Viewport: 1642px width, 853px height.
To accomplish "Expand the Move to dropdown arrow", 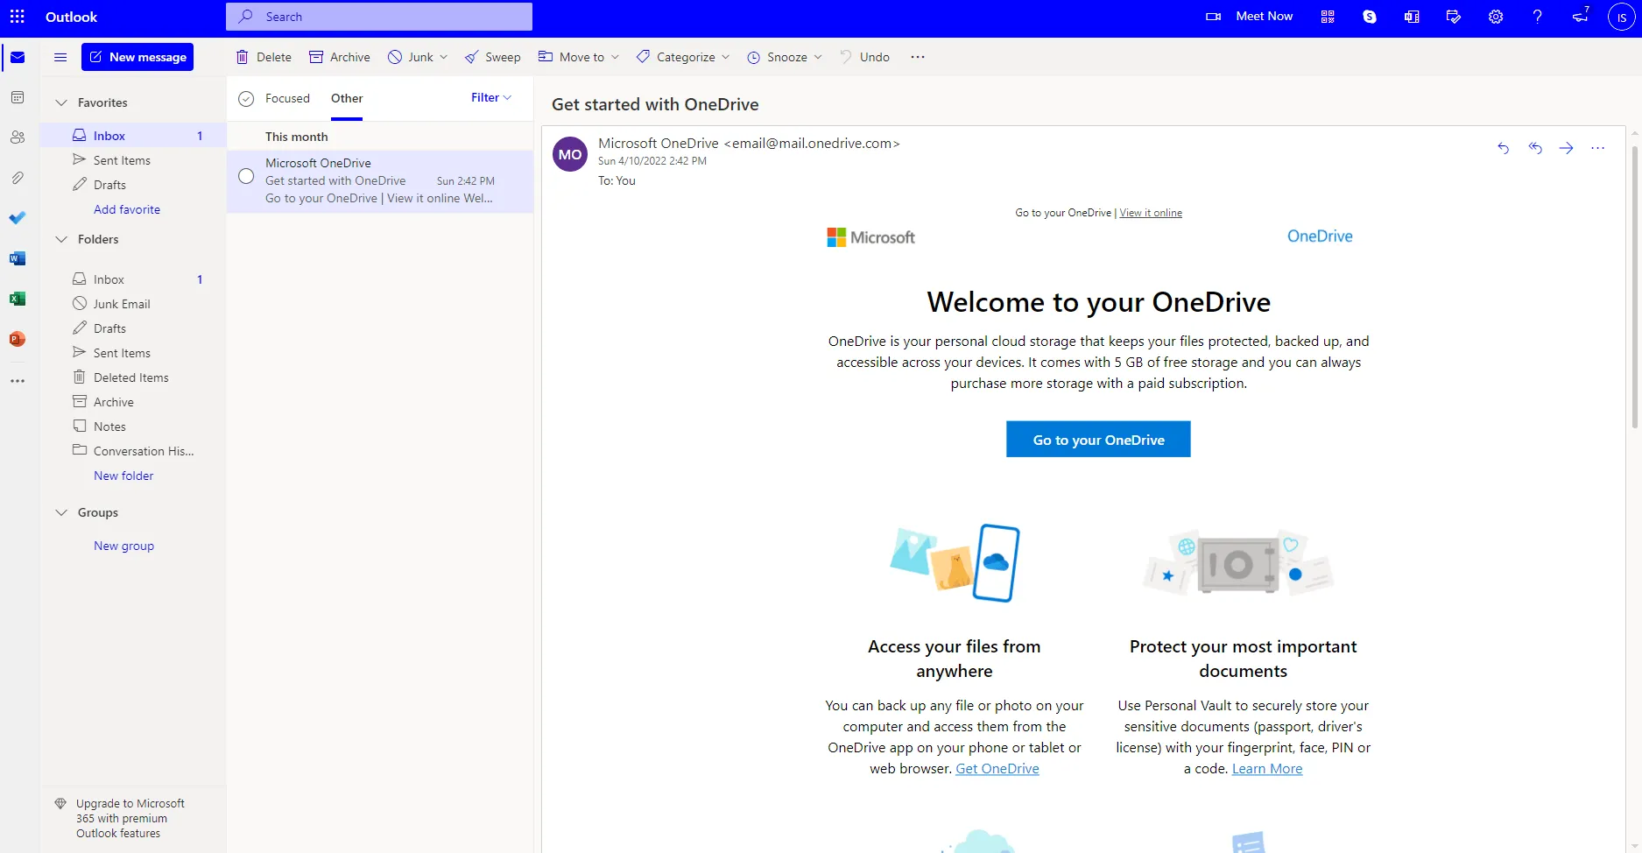I will [x=615, y=57].
